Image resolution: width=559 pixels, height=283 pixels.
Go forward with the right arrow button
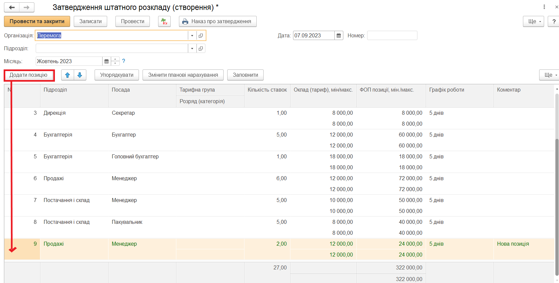coord(27,7)
